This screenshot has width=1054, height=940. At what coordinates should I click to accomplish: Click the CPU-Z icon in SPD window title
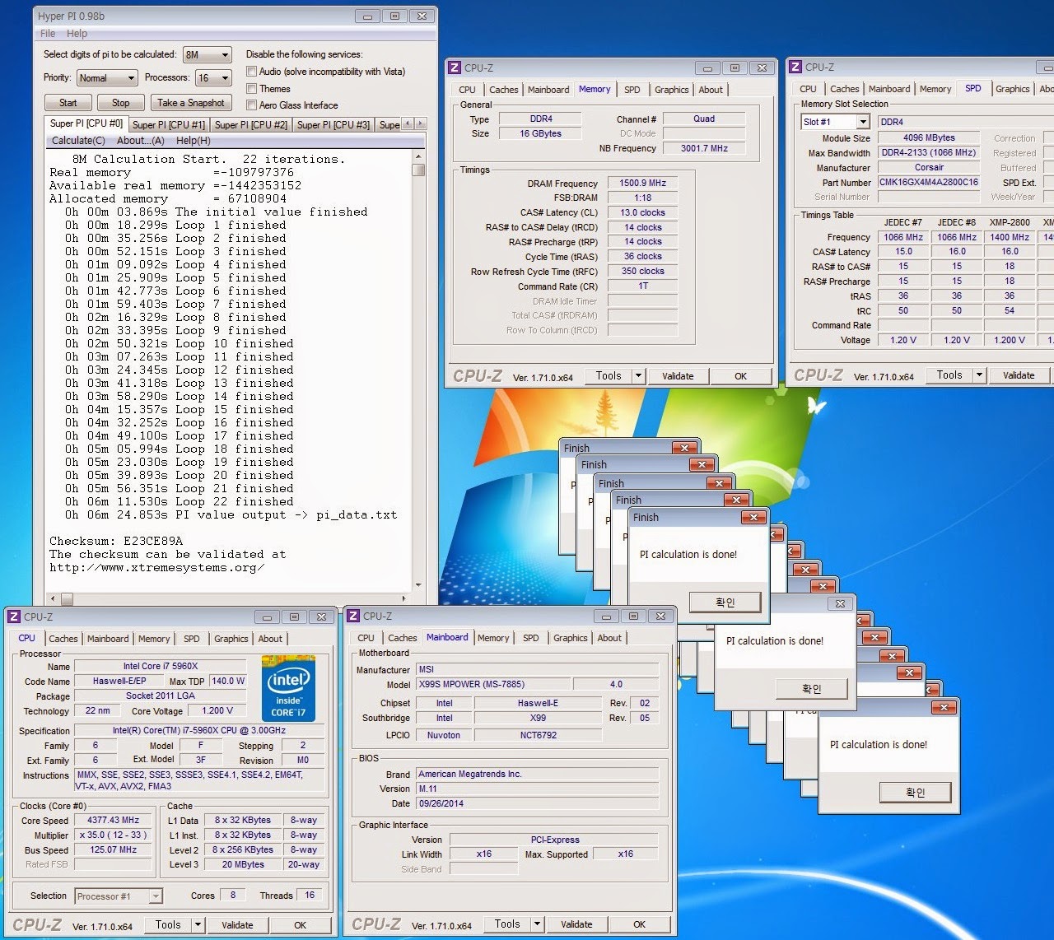coord(796,67)
